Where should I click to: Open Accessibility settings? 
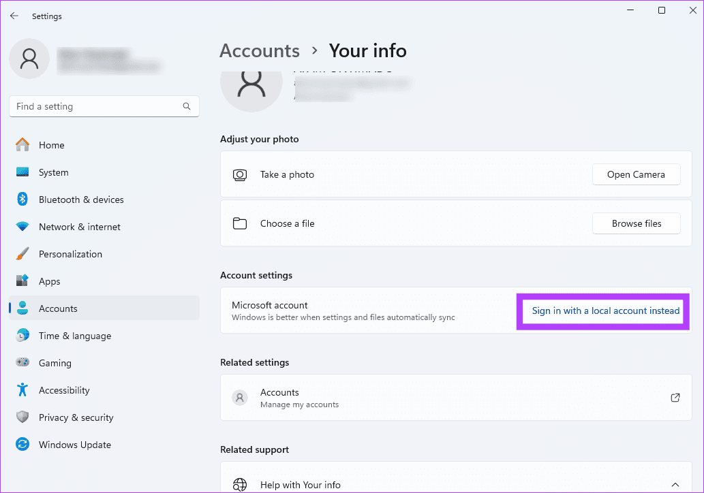point(64,390)
